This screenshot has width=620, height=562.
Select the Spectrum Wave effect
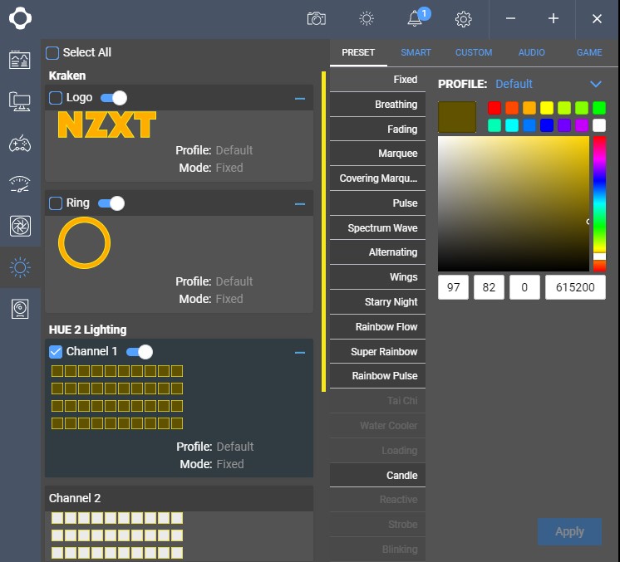(x=378, y=228)
